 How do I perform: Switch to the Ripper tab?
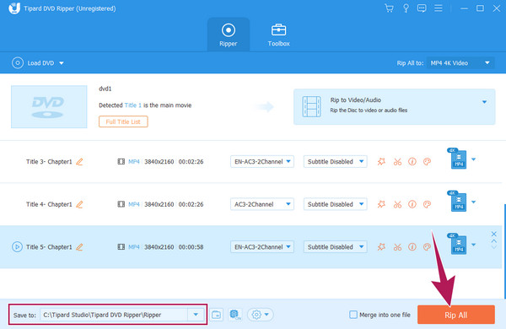tap(229, 35)
